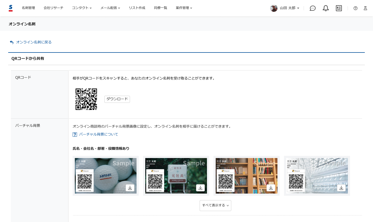Expand the コンタクト dropdown menu
The width and height of the screenshot is (373, 222).
82,8
